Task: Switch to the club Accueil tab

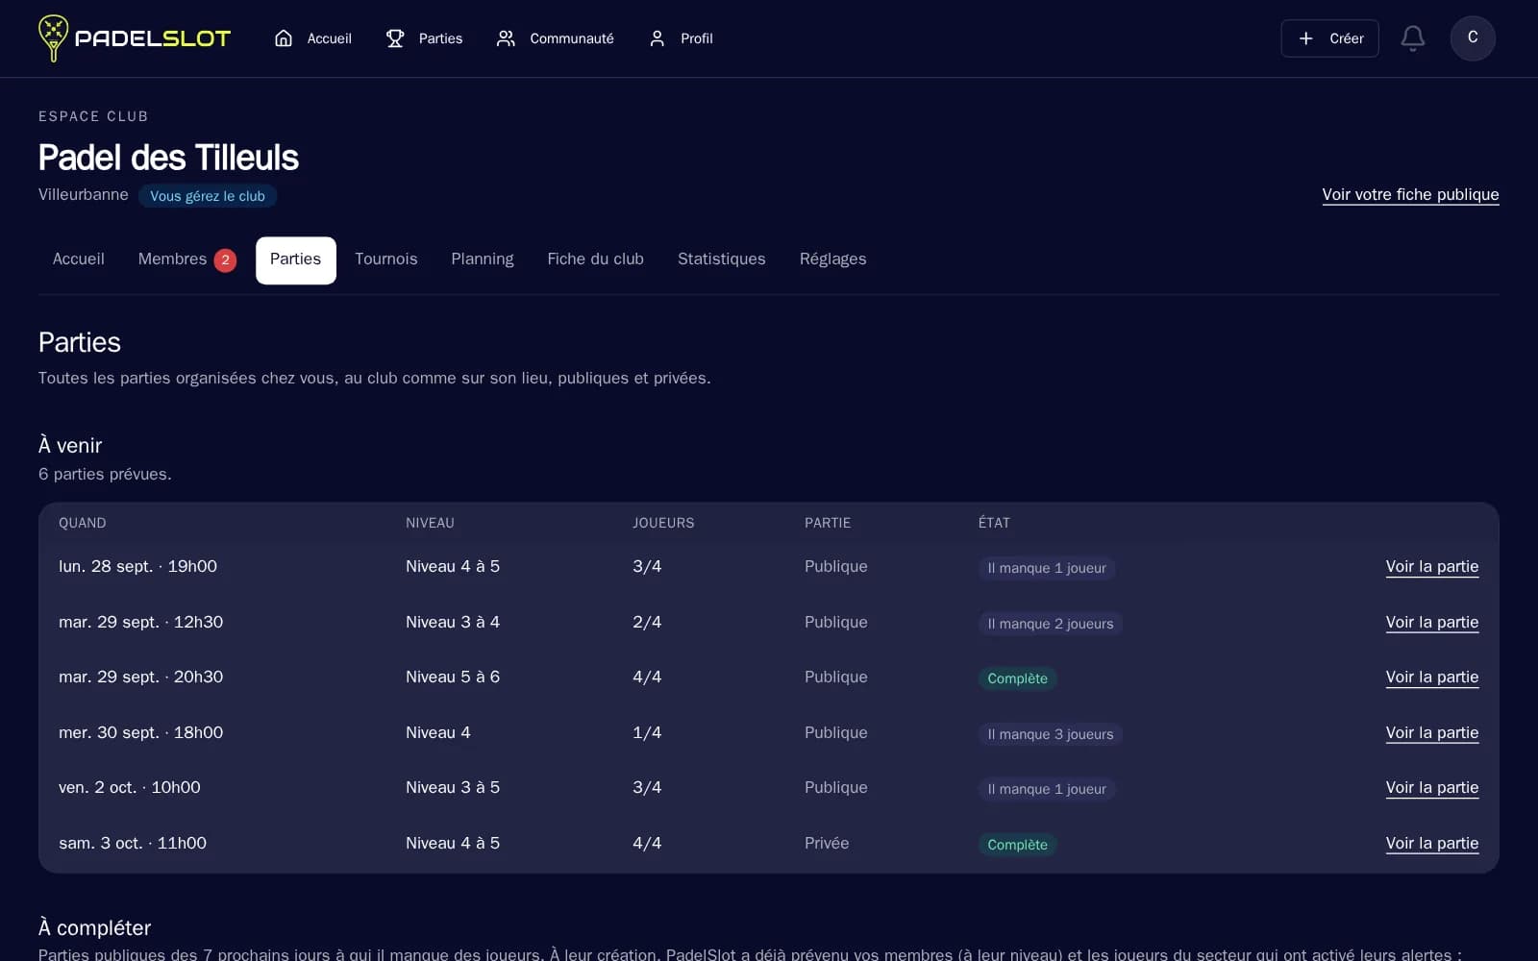Action: 79,259
